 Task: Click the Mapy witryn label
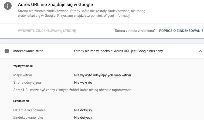click(x=23, y=75)
